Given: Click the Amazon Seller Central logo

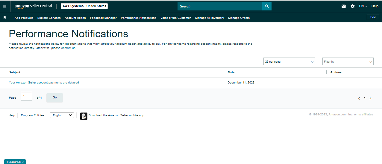Looking at the screenshot, I should (33, 6).
